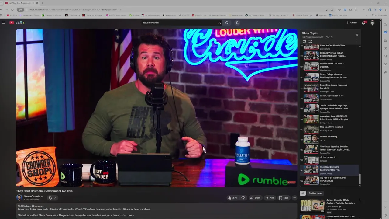Open StevenCrowder channel avatar
The width and height of the screenshot is (389, 219).
point(19,198)
